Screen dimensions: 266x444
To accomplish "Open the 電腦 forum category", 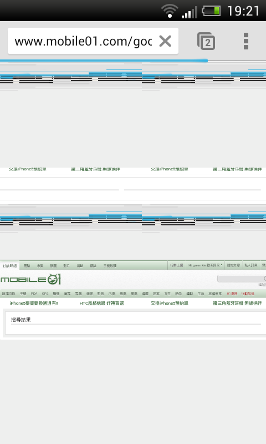I will click(78, 294).
